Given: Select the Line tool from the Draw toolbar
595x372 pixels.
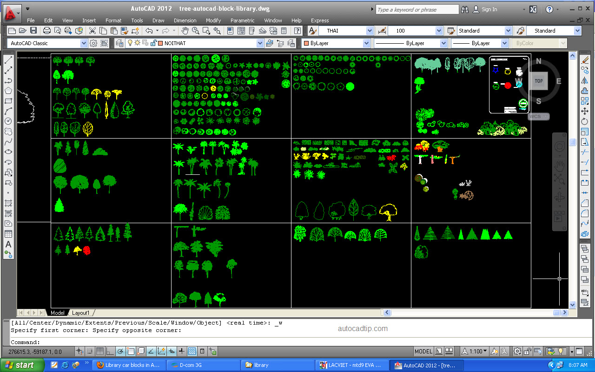Looking at the screenshot, I should pos(8,60).
